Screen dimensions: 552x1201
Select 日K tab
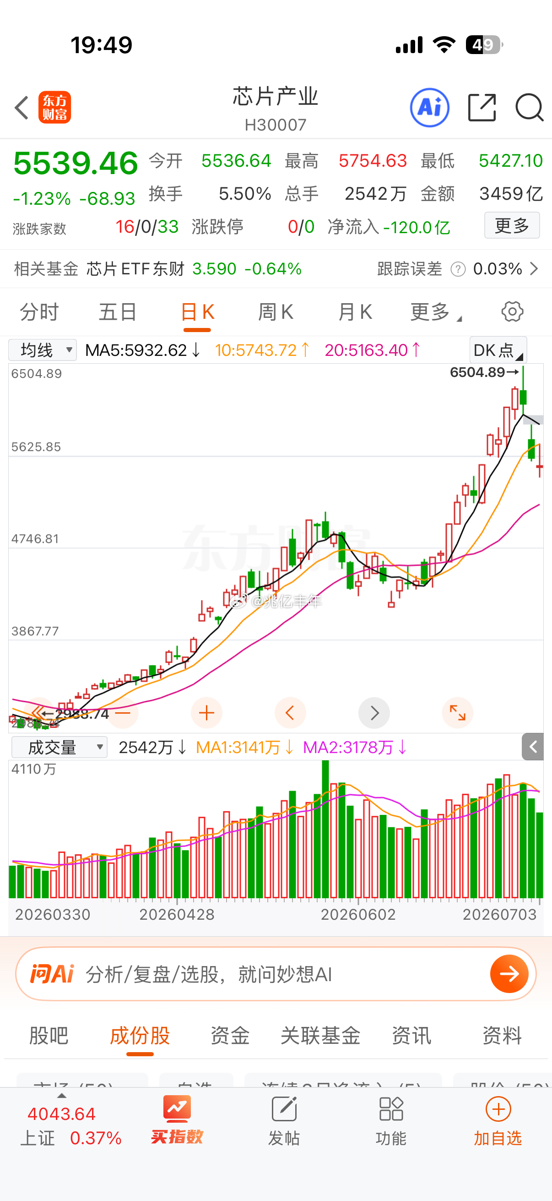point(197,312)
